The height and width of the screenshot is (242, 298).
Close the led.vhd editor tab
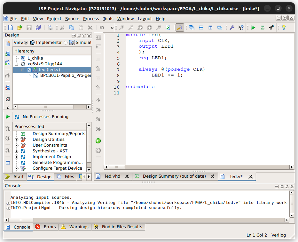127,176
